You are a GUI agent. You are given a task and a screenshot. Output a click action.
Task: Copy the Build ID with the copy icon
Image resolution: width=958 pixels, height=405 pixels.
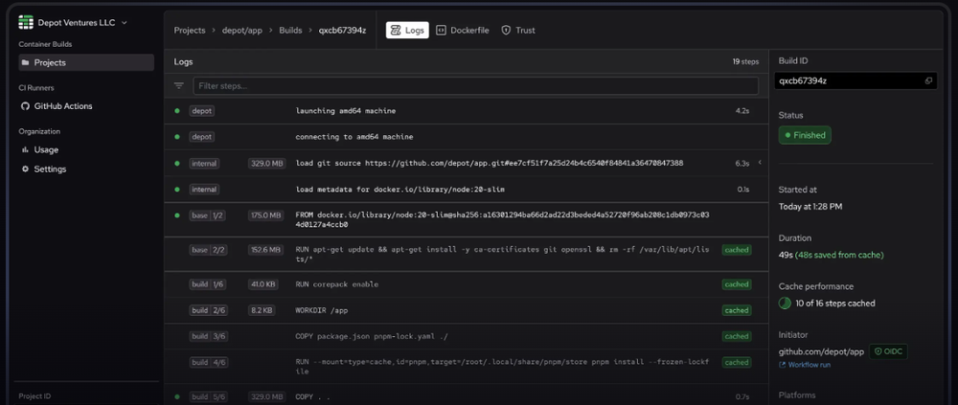[928, 80]
